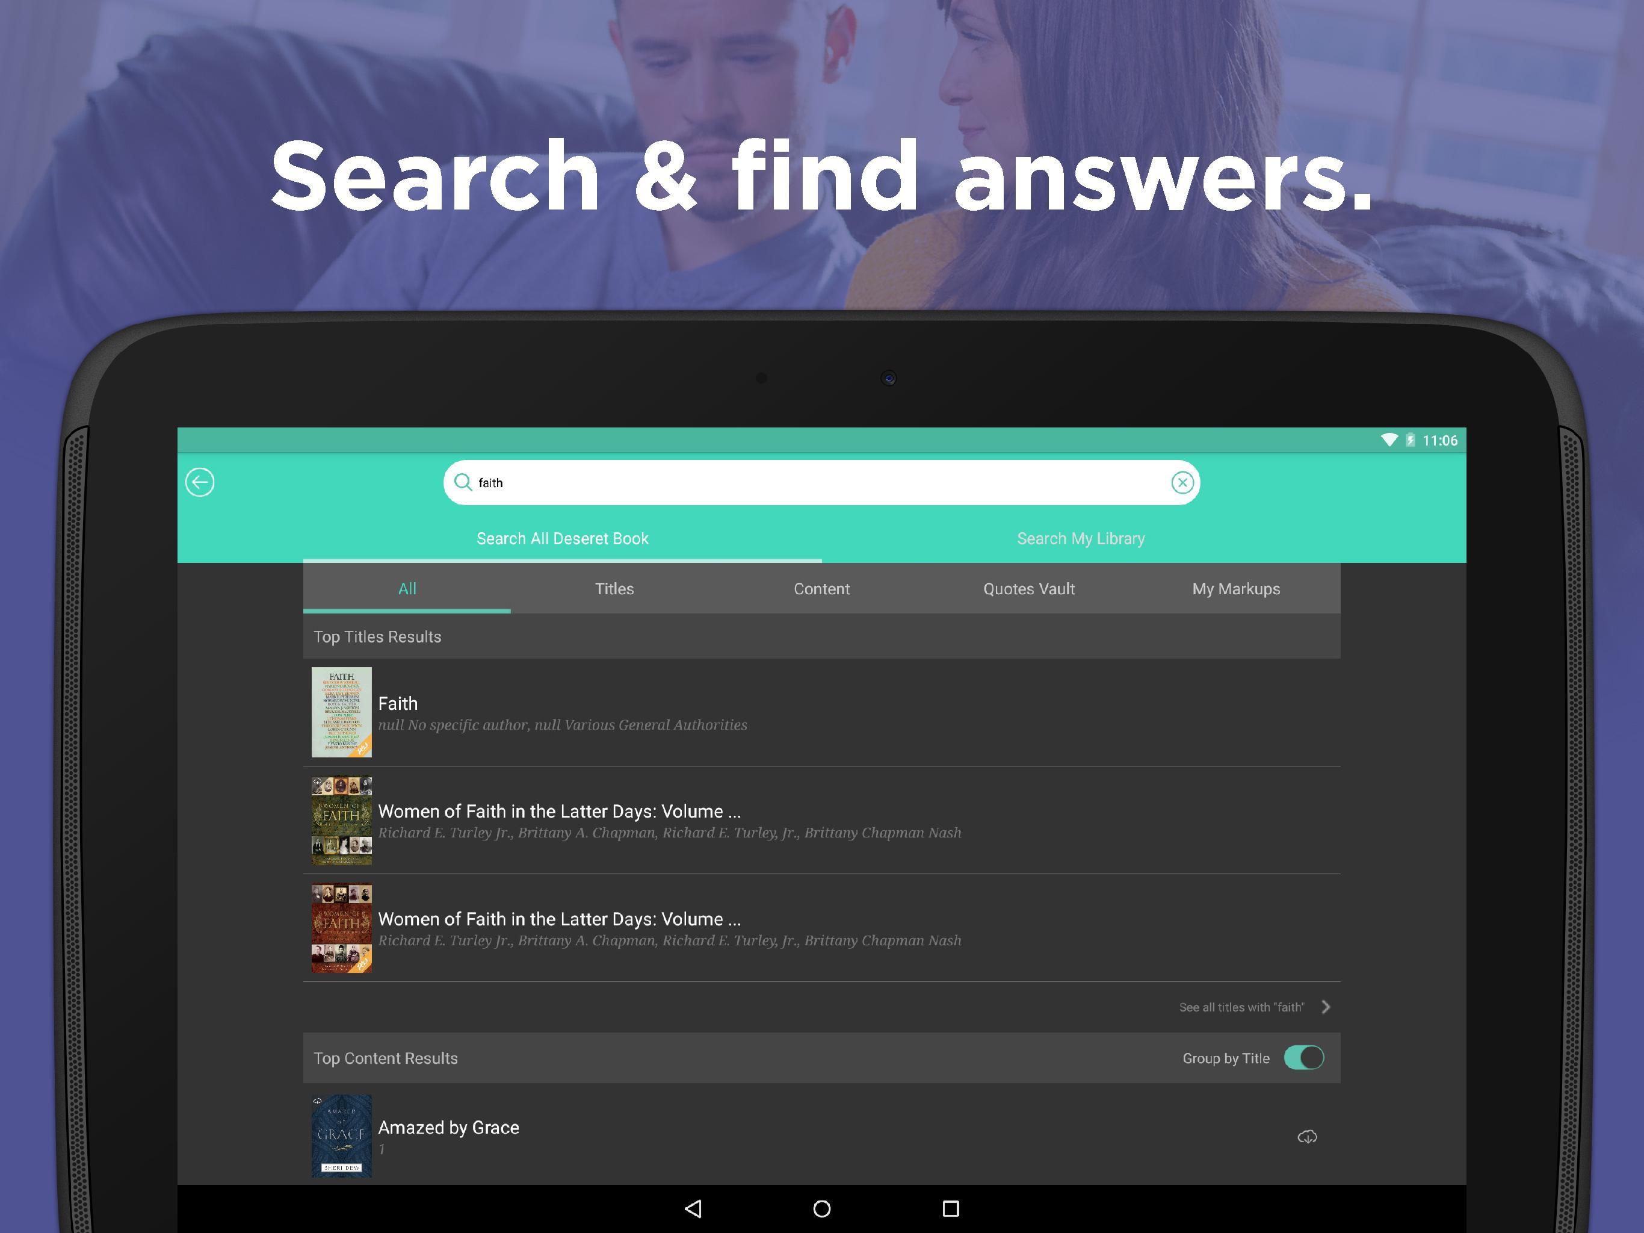
Task: Select the Titles filter tab
Action: [614, 589]
